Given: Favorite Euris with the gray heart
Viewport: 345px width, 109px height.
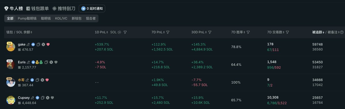Looking at the screenshot, I should point(56,62).
